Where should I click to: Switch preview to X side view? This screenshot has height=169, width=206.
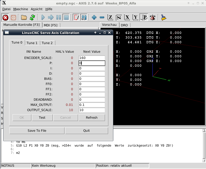[x=127, y=17]
